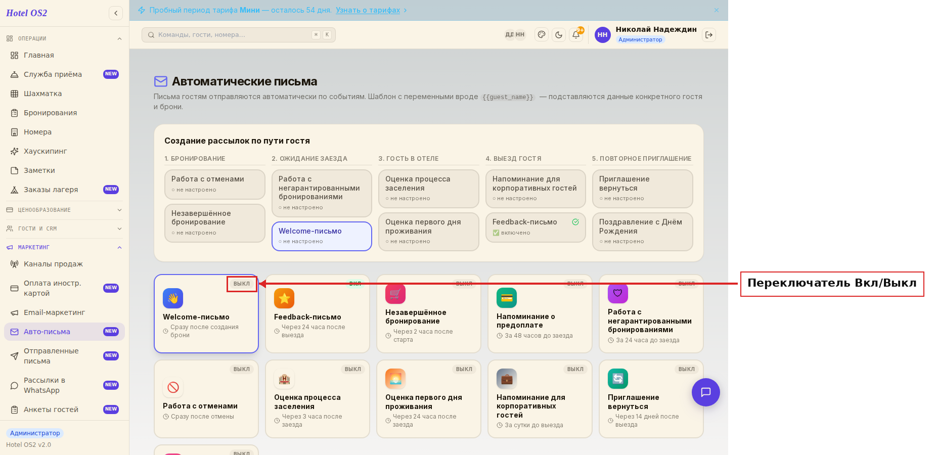
Task: Open the theme palette icon in header
Action: pyautogui.click(x=542, y=35)
